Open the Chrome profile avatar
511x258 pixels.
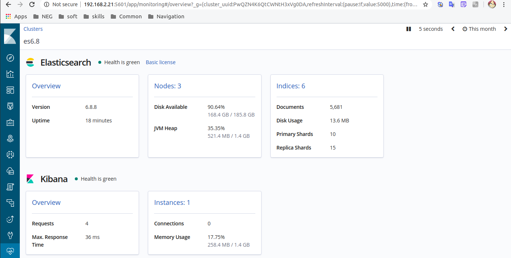492,4
